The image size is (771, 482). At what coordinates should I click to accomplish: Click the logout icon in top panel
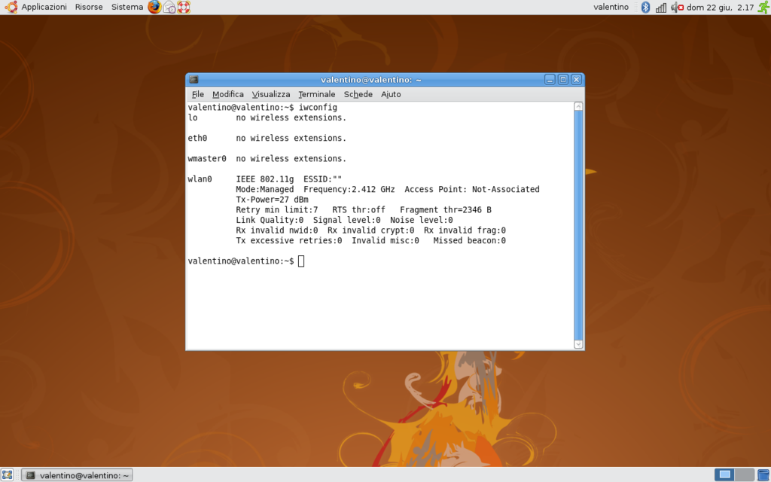[763, 7]
